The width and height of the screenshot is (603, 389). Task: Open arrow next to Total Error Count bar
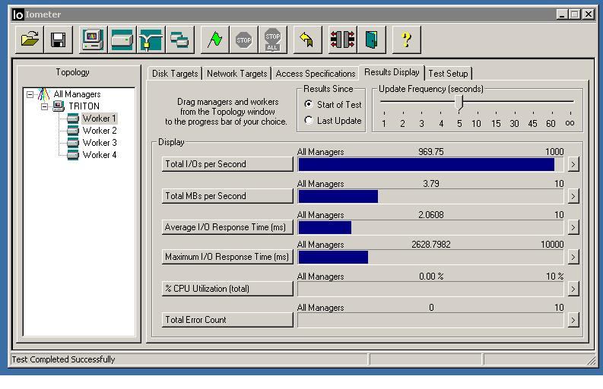573,320
